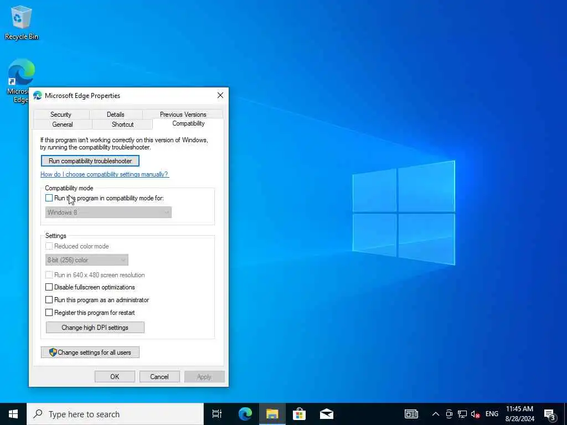567x425 pixels.
Task: Open Microsoft Store from the taskbar
Action: click(299, 414)
